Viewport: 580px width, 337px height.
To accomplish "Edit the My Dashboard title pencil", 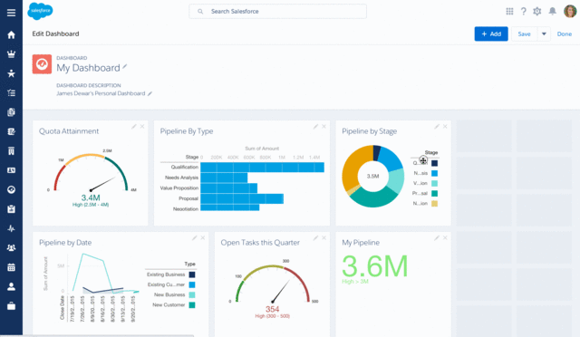I will (125, 67).
